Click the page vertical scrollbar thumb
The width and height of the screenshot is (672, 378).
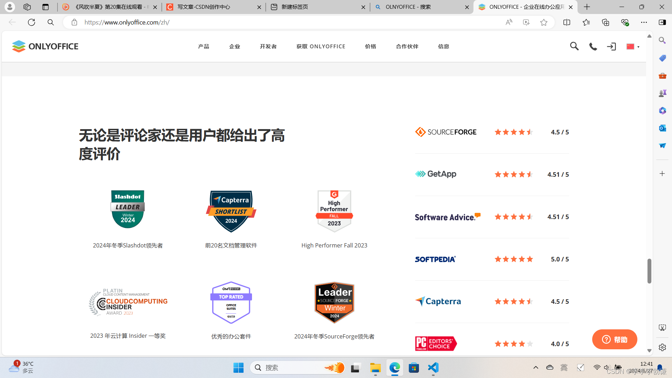(649, 271)
